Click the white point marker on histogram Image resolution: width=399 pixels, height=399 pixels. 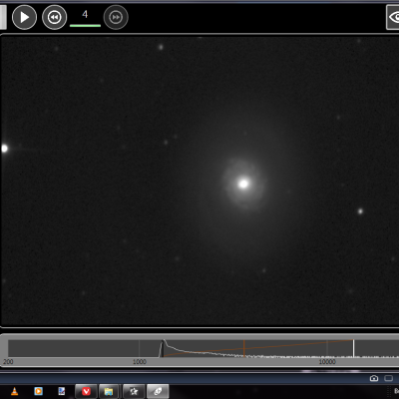coord(353,348)
